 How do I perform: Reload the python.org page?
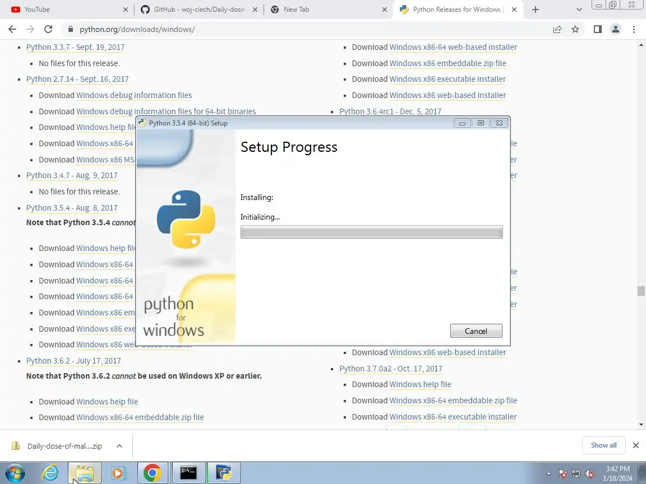pos(48,29)
